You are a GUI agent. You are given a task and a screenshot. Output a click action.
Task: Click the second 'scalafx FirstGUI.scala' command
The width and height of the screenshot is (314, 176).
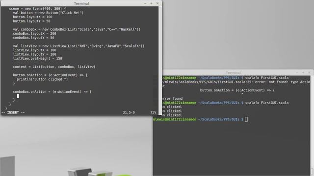pyautogui.click(x=267, y=103)
